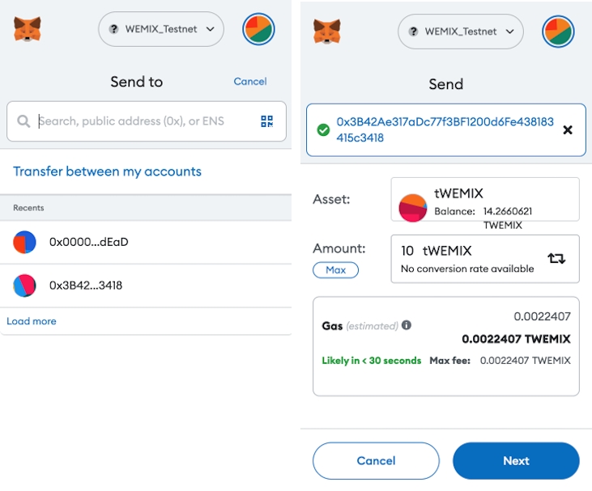Click Cancel link beside Send to title
The height and width of the screenshot is (491, 592).
[250, 82]
